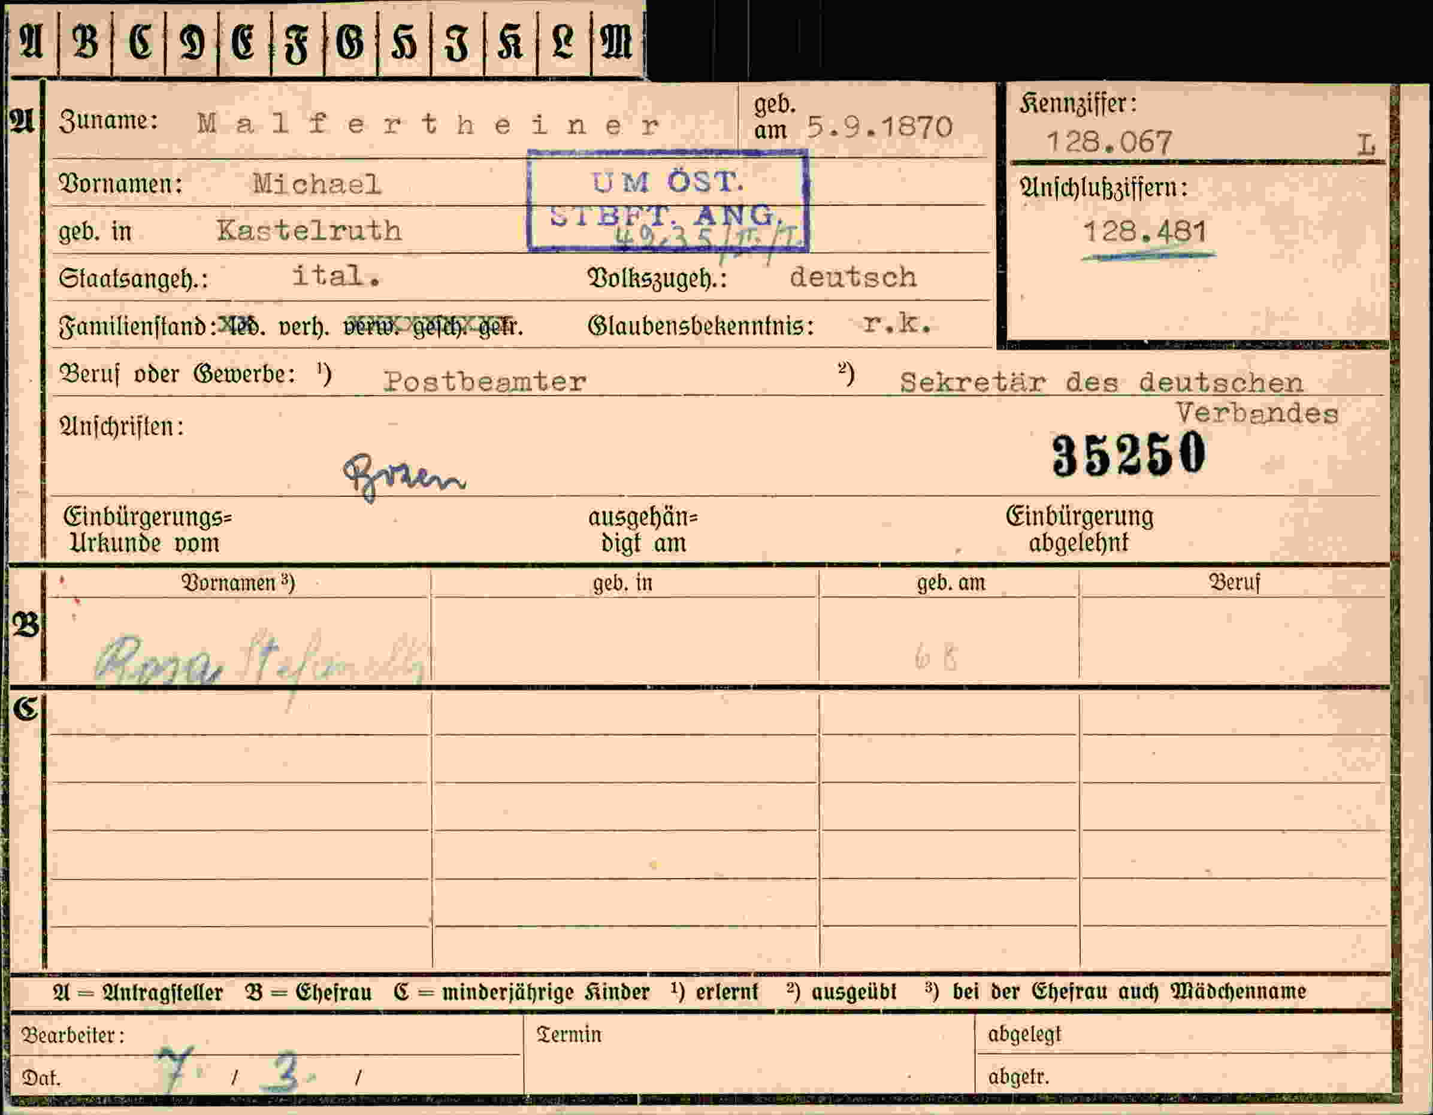This screenshot has width=1433, height=1115.
Task: Click the handwritten date digit 7
Action: (x=174, y=1068)
